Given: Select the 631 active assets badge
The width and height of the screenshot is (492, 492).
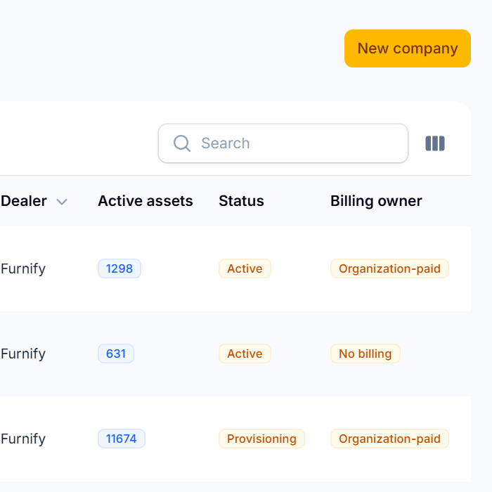Looking at the screenshot, I should tap(116, 354).
